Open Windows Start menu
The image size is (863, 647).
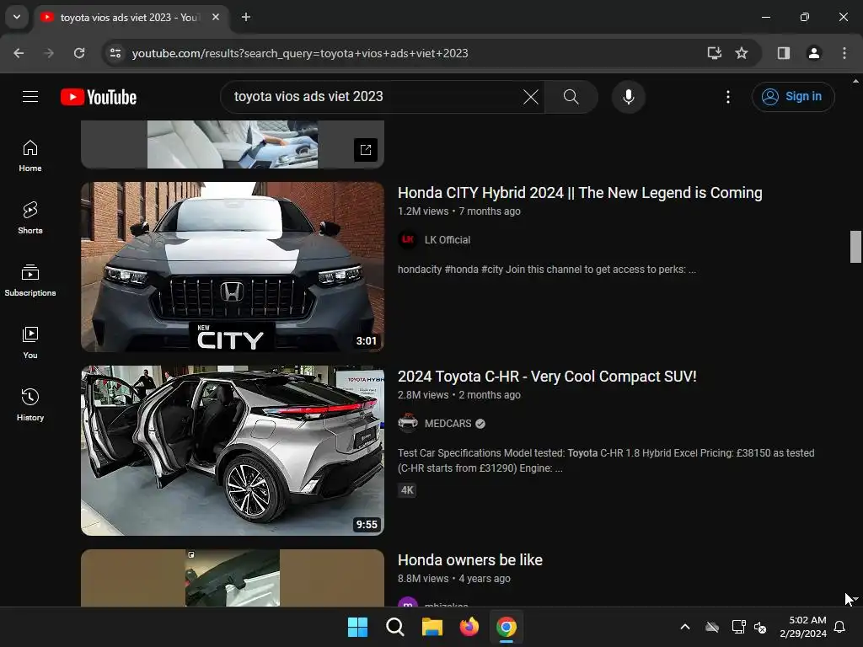point(357,627)
